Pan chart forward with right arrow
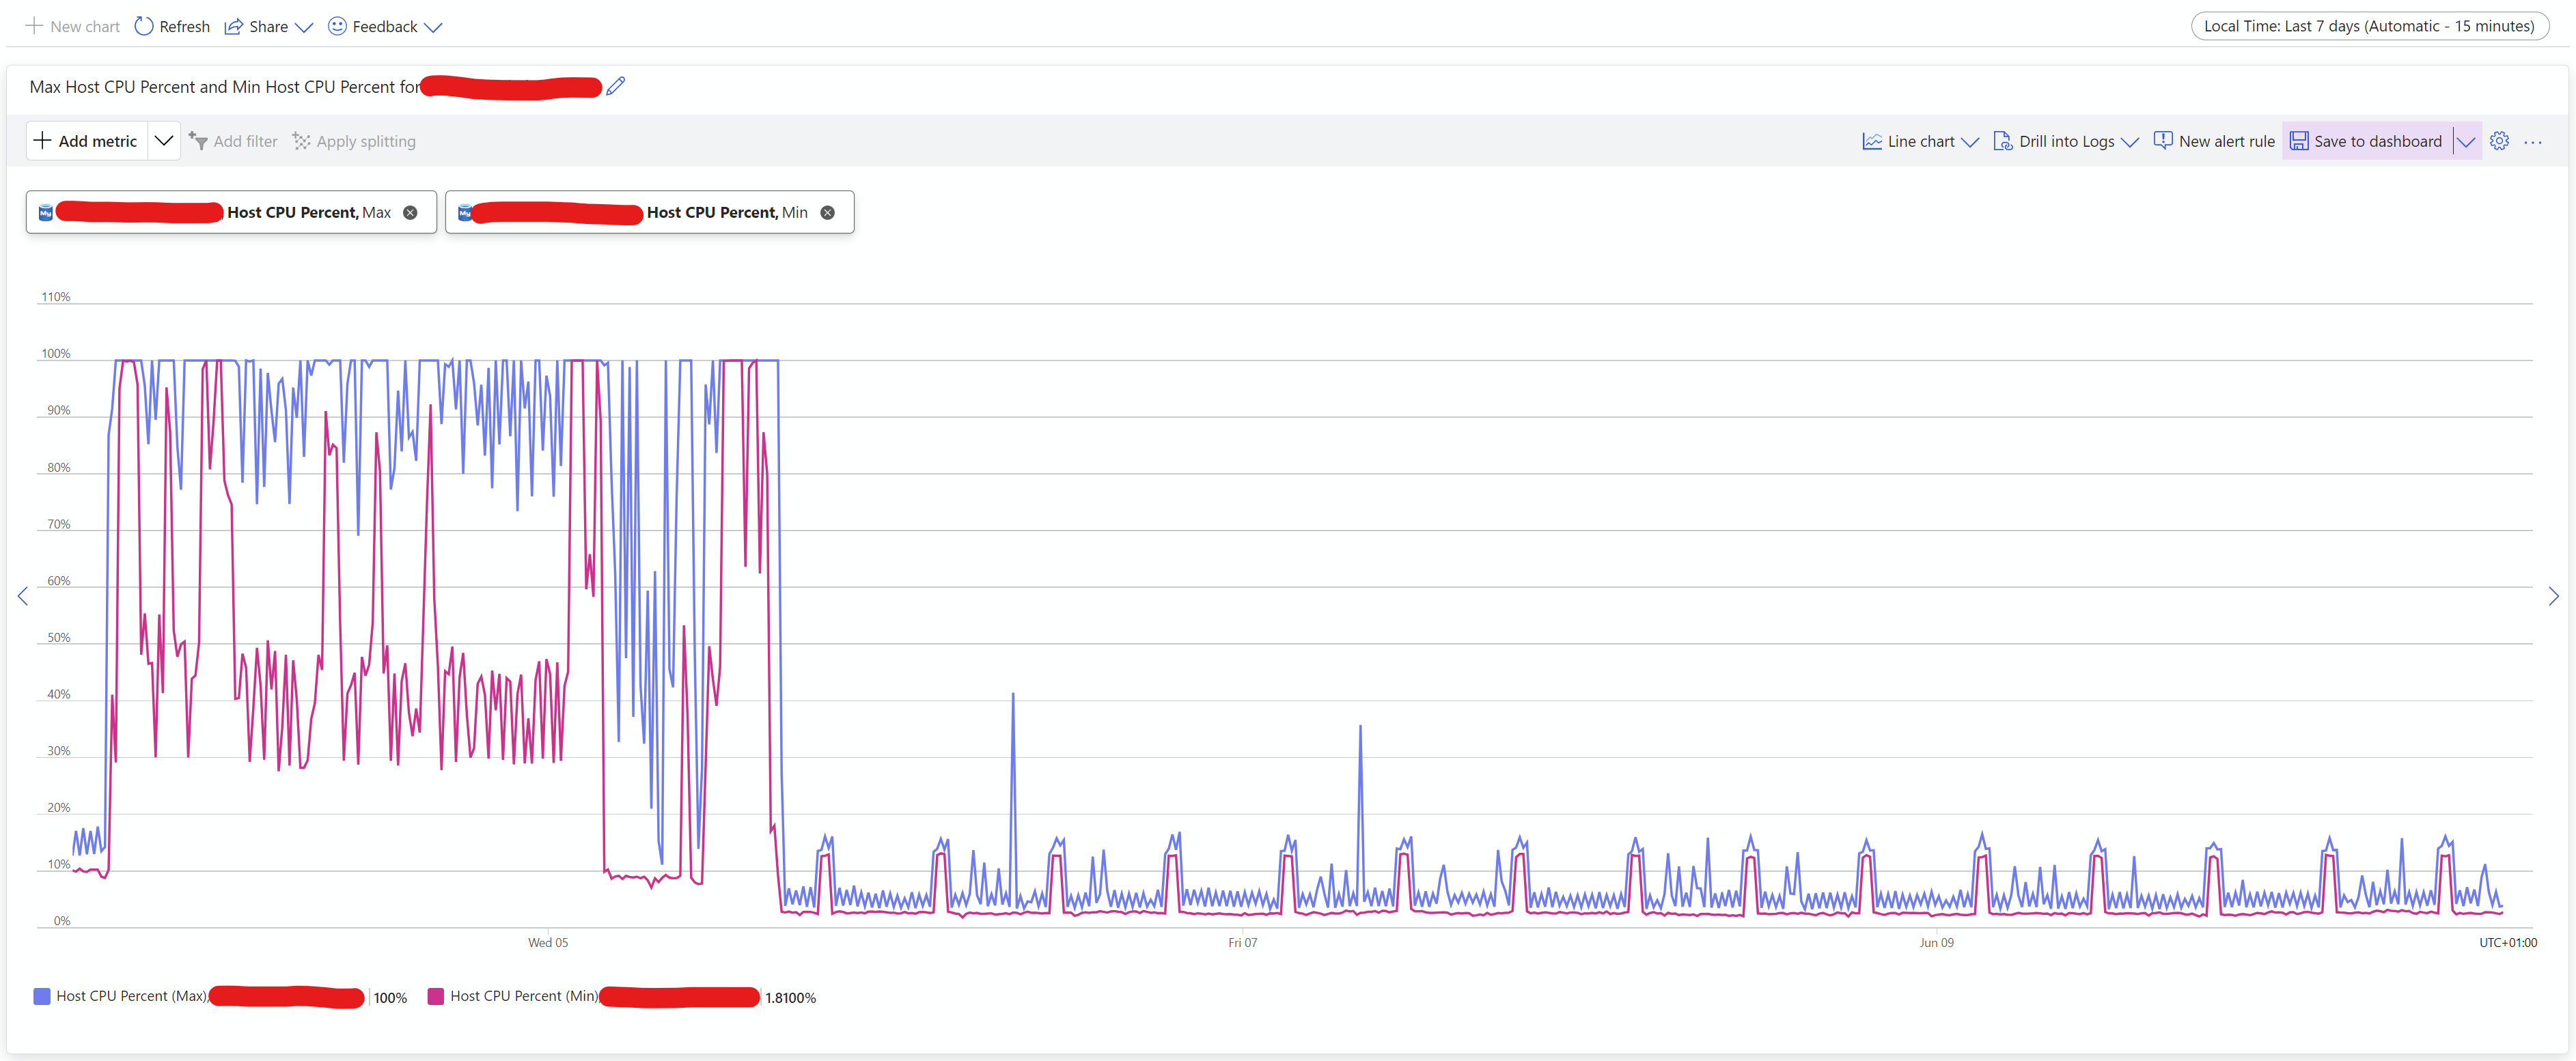2576x1061 pixels. [2553, 597]
